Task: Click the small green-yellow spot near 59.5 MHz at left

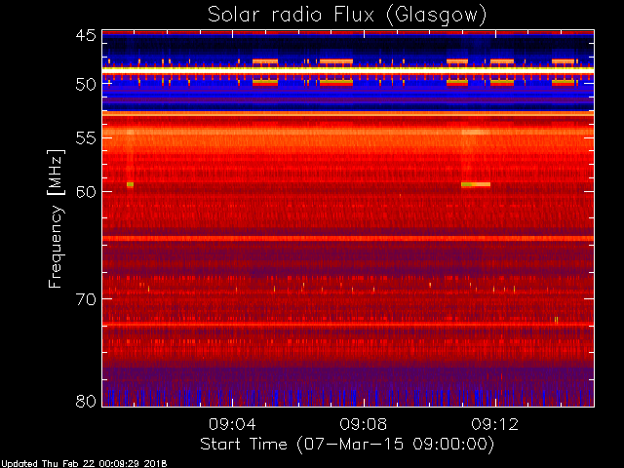Action: [x=130, y=184]
